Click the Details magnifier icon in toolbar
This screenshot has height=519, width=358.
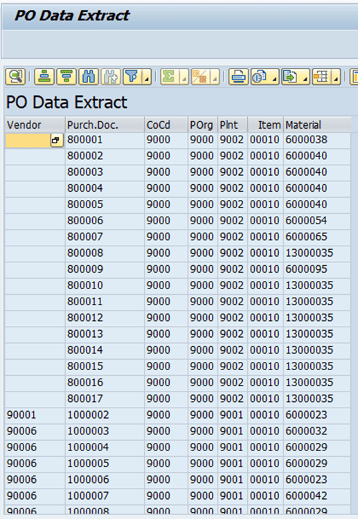pos(15,77)
